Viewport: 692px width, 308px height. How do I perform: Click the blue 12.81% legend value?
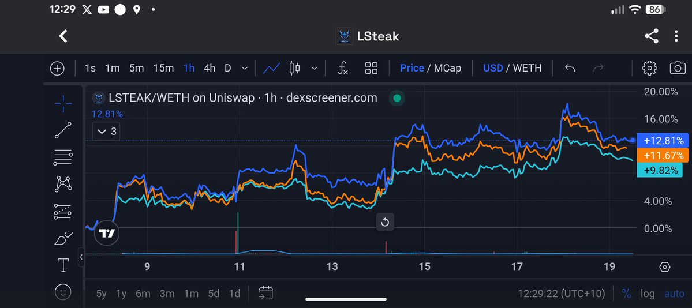[107, 114]
